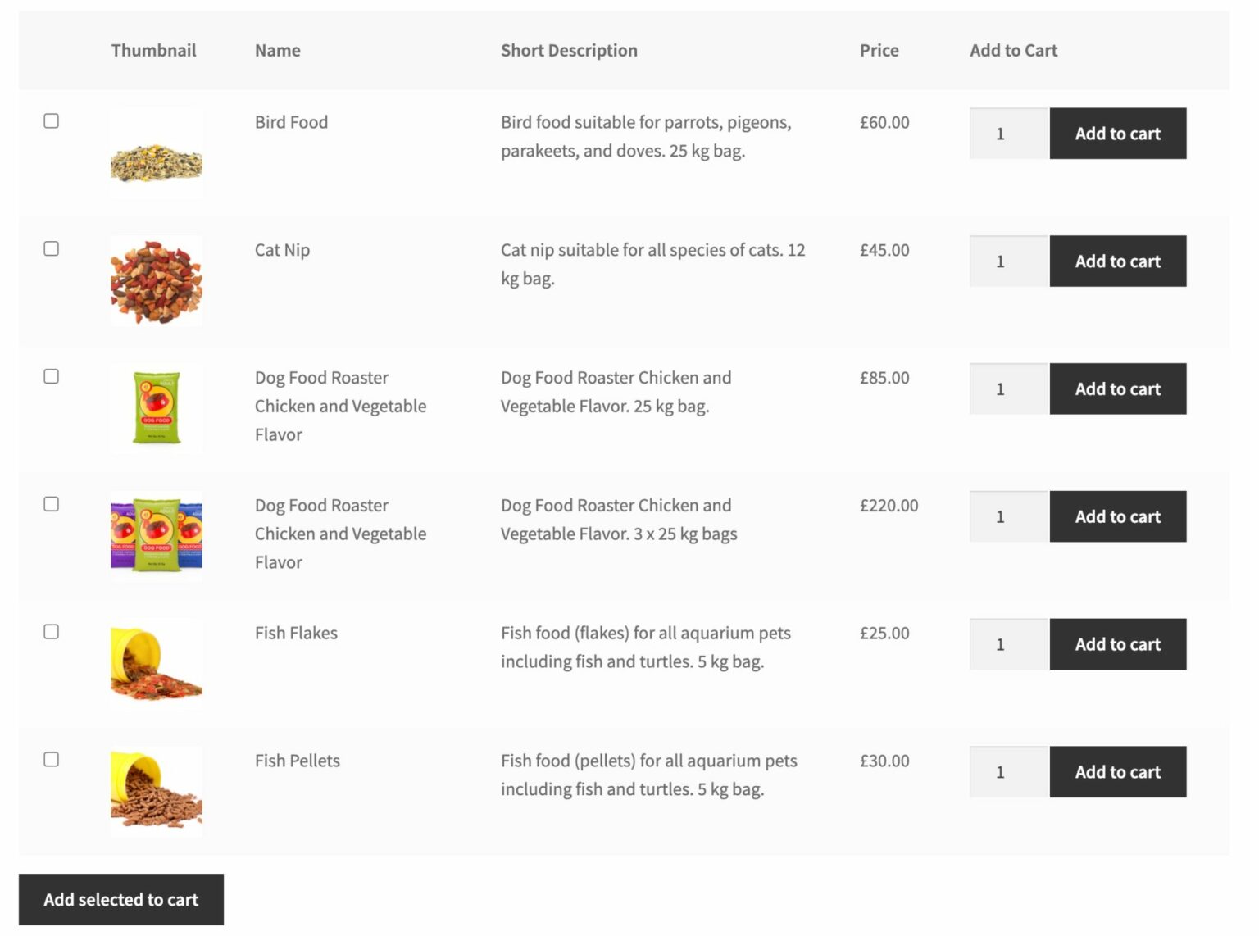Add the Fish Flakes to cart

click(1117, 644)
